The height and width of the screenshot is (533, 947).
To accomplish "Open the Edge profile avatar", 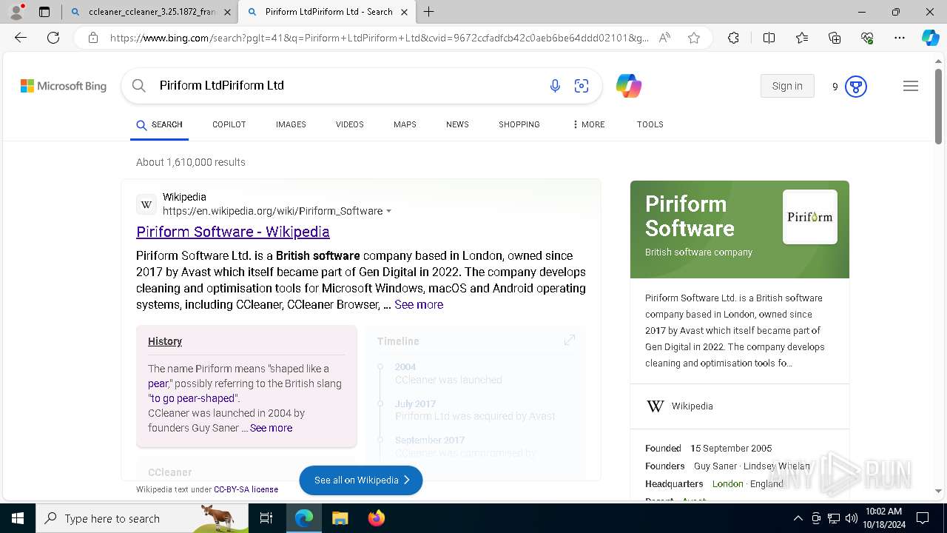I will [16, 12].
